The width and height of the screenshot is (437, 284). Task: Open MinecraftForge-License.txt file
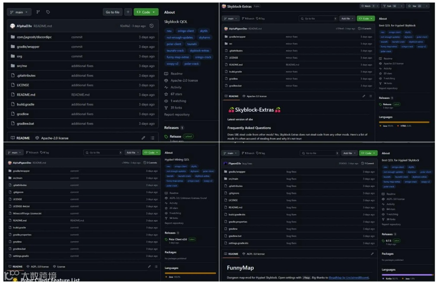[x=27, y=213]
